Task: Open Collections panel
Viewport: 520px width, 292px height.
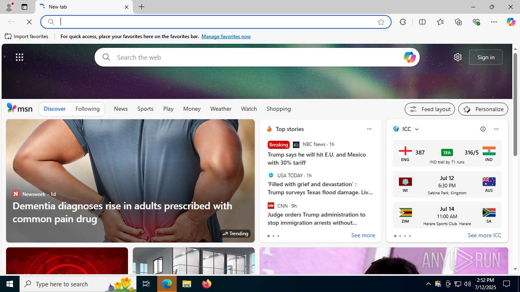Action: pos(458,22)
